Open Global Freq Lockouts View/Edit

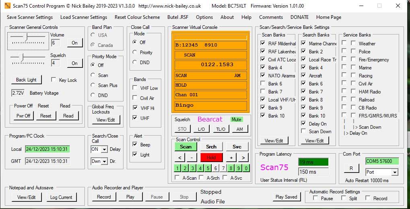pyautogui.click(x=106, y=120)
